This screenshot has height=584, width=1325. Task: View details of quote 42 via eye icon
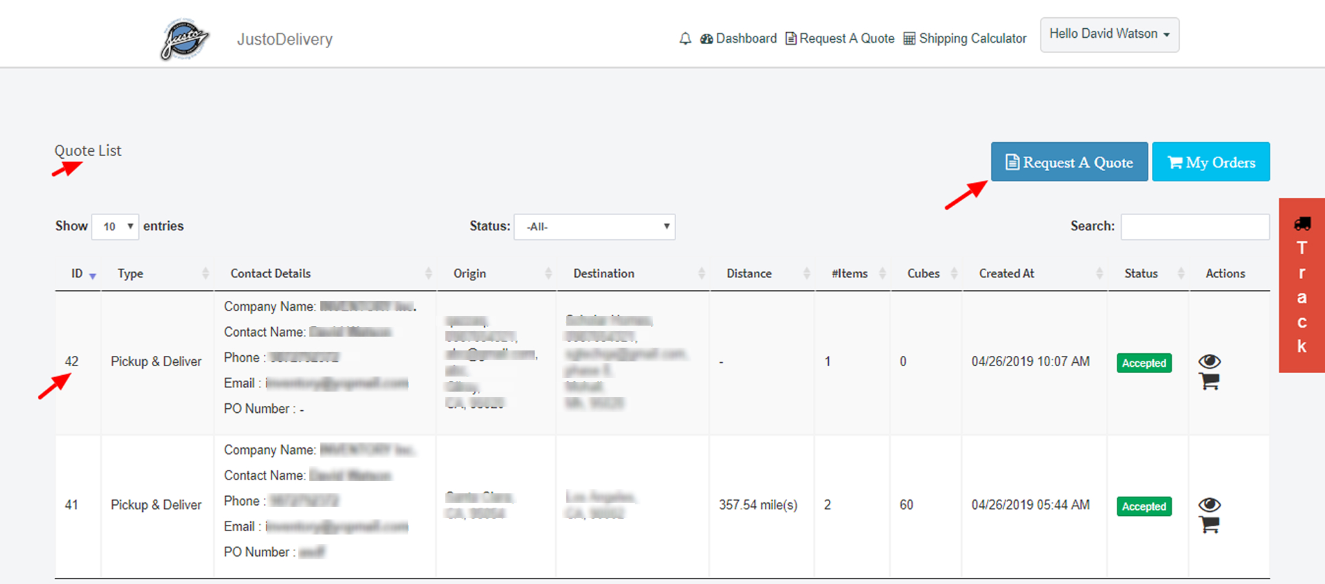coord(1209,361)
